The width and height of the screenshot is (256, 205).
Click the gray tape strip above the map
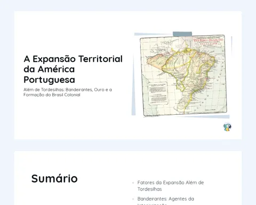(x=182, y=34)
